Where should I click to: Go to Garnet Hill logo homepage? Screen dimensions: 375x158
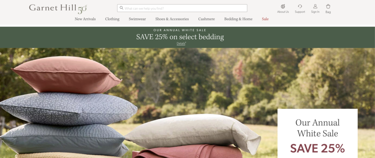pyautogui.click(x=58, y=9)
